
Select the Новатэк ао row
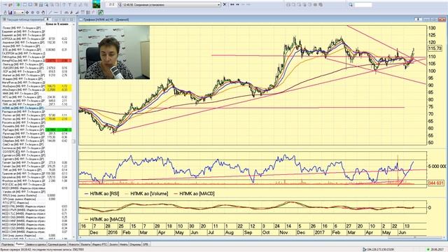(x=36, y=101)
